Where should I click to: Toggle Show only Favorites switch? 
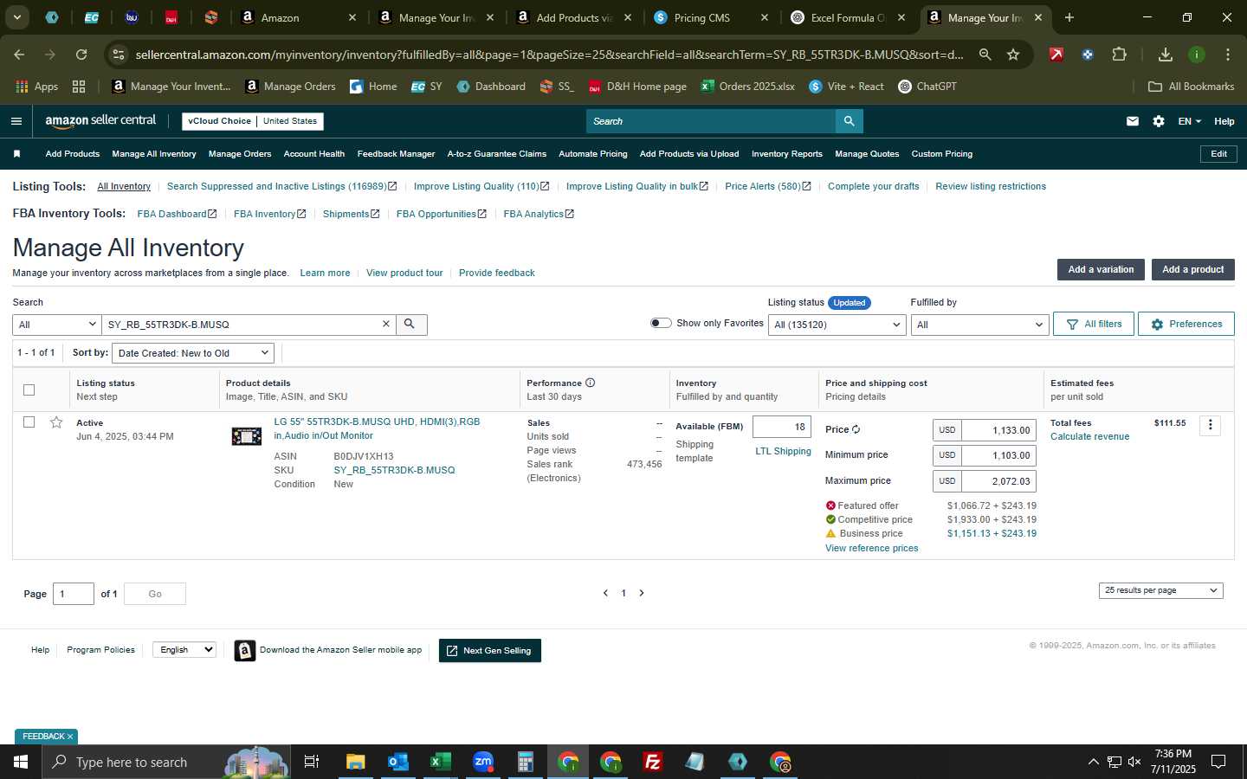point(661,323)
